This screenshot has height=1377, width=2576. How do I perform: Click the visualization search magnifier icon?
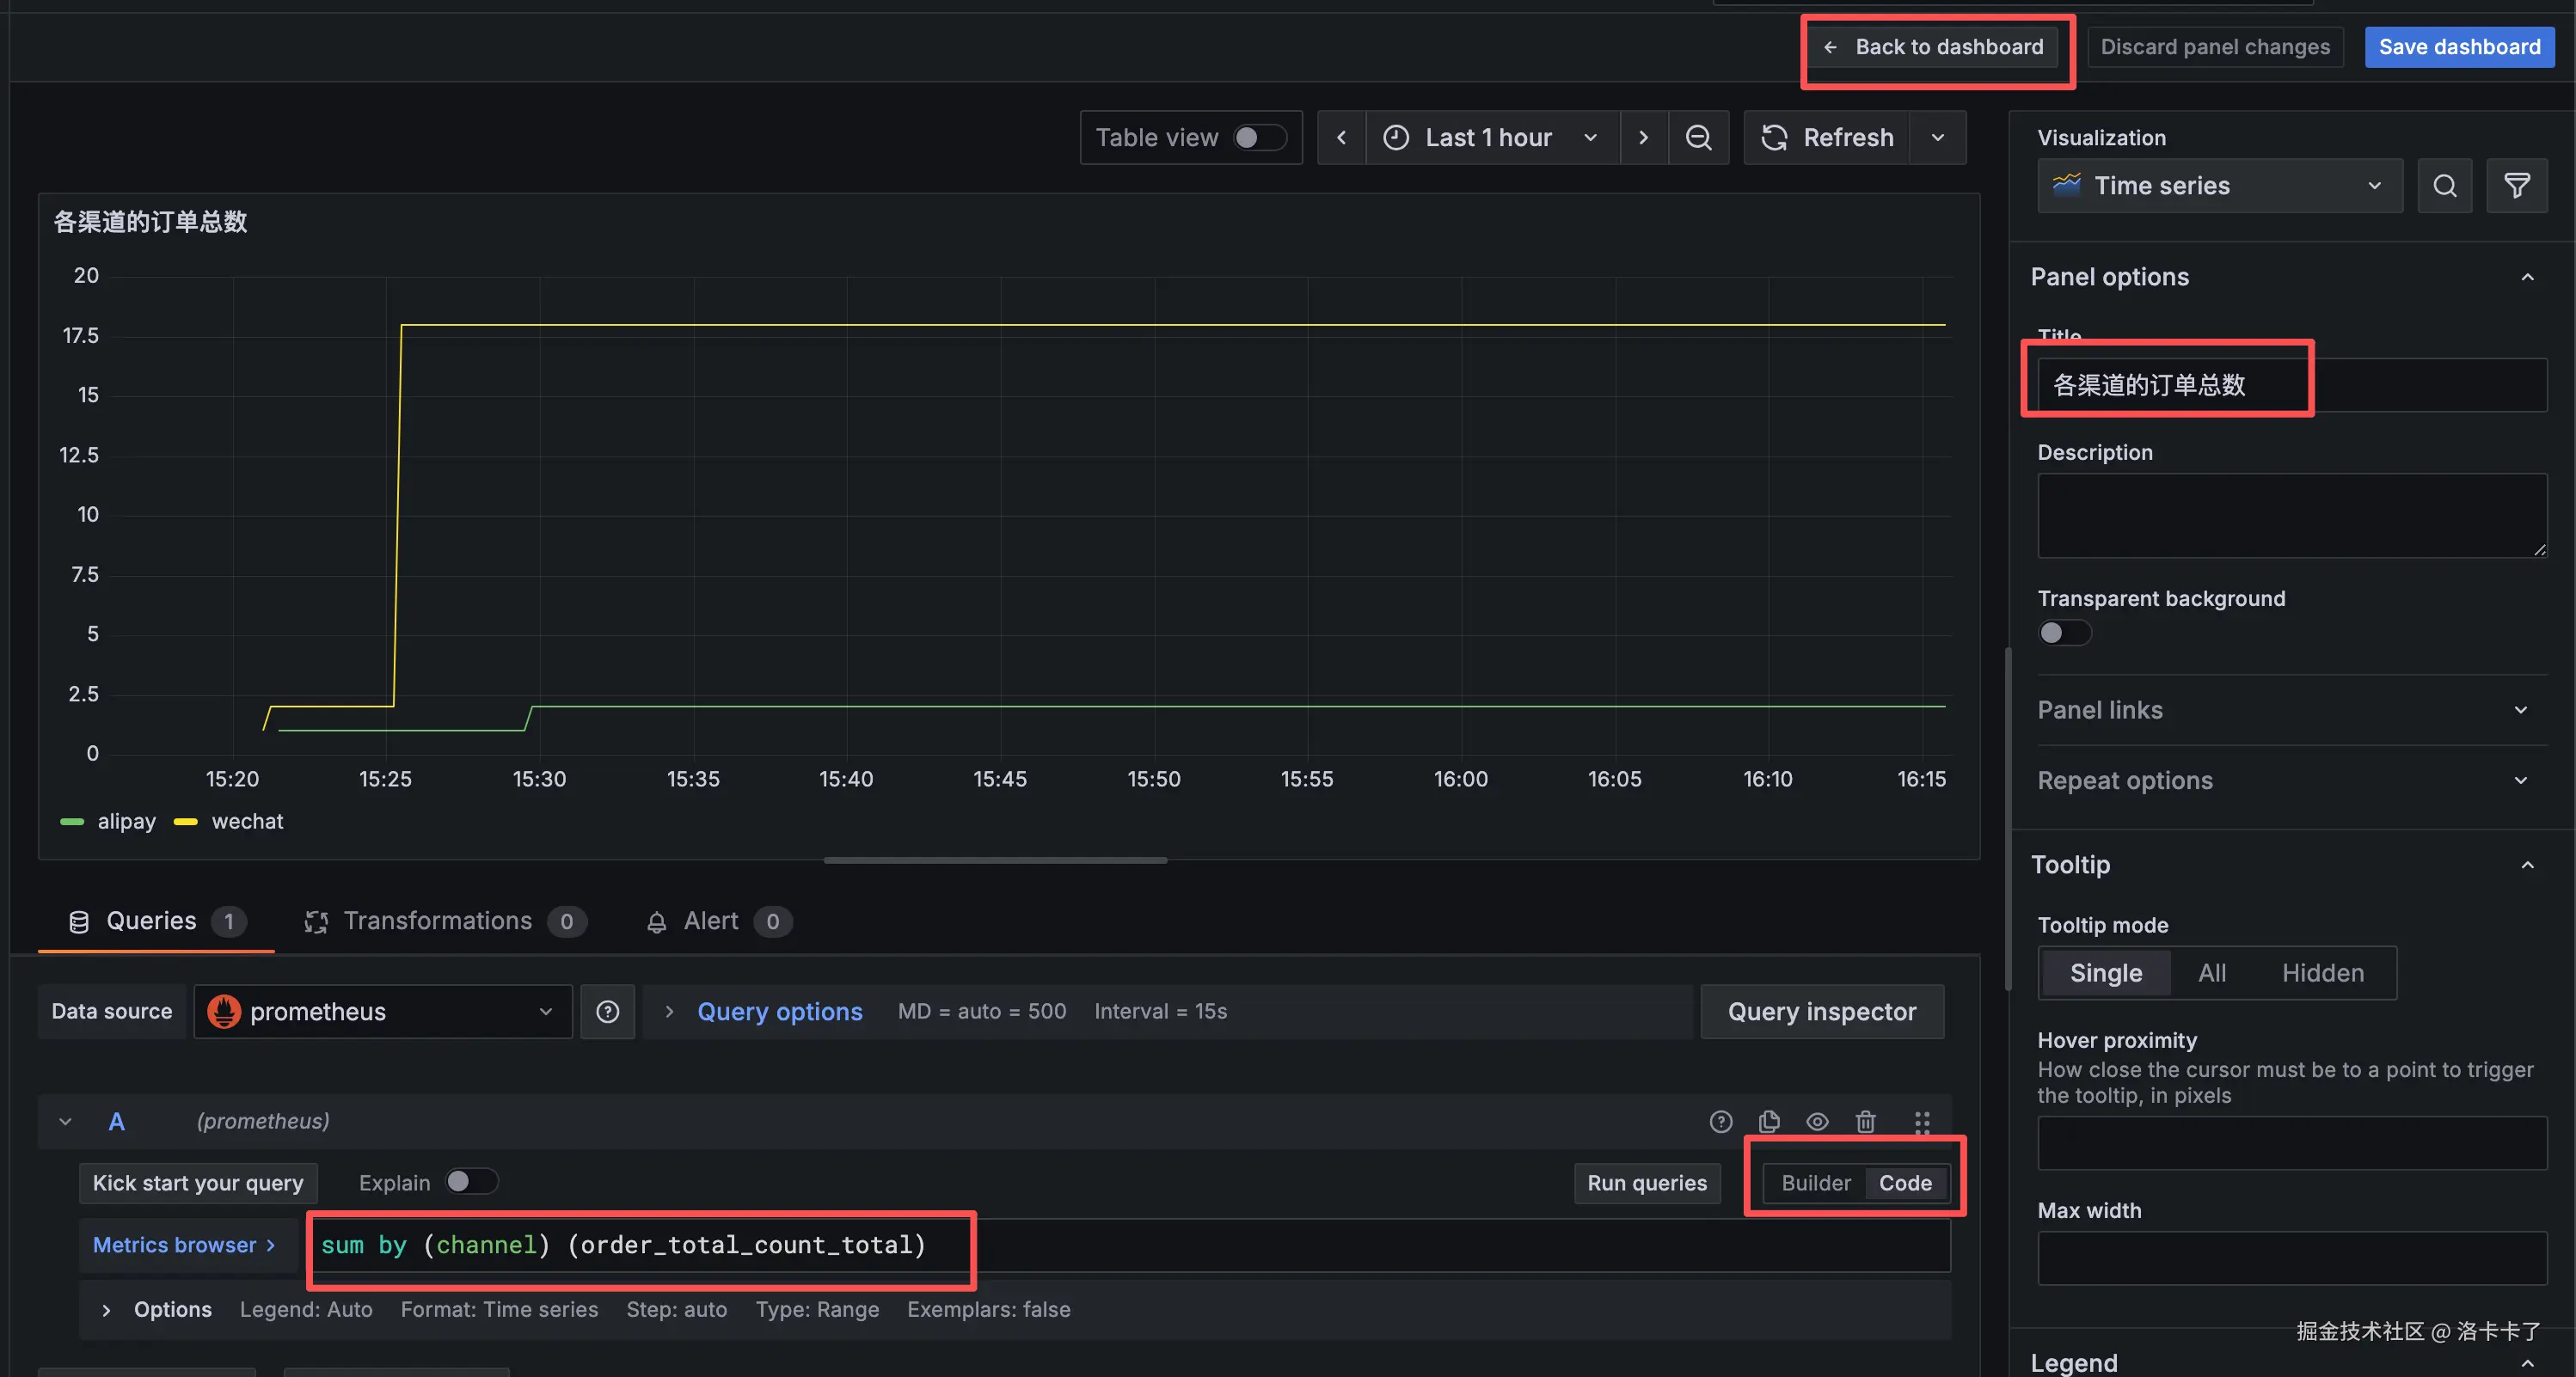pos(2444,186)
